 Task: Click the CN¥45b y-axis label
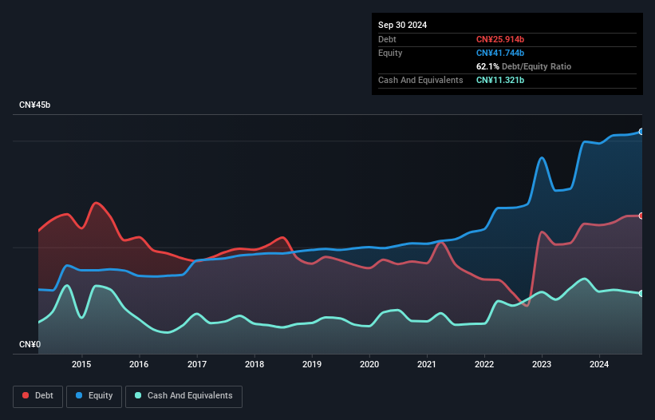[34, 105]
